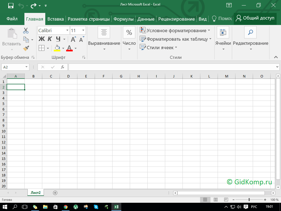The height and width of the screenshot is (211, 281).
Task: Switch to Page Layout view in status bar
Action: click(215, 199)
